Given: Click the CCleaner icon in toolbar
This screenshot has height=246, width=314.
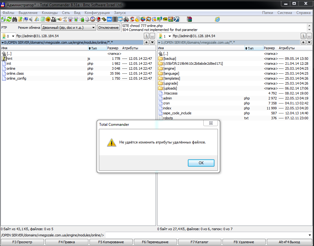Looking at the screenshot, I should (132, 19).
